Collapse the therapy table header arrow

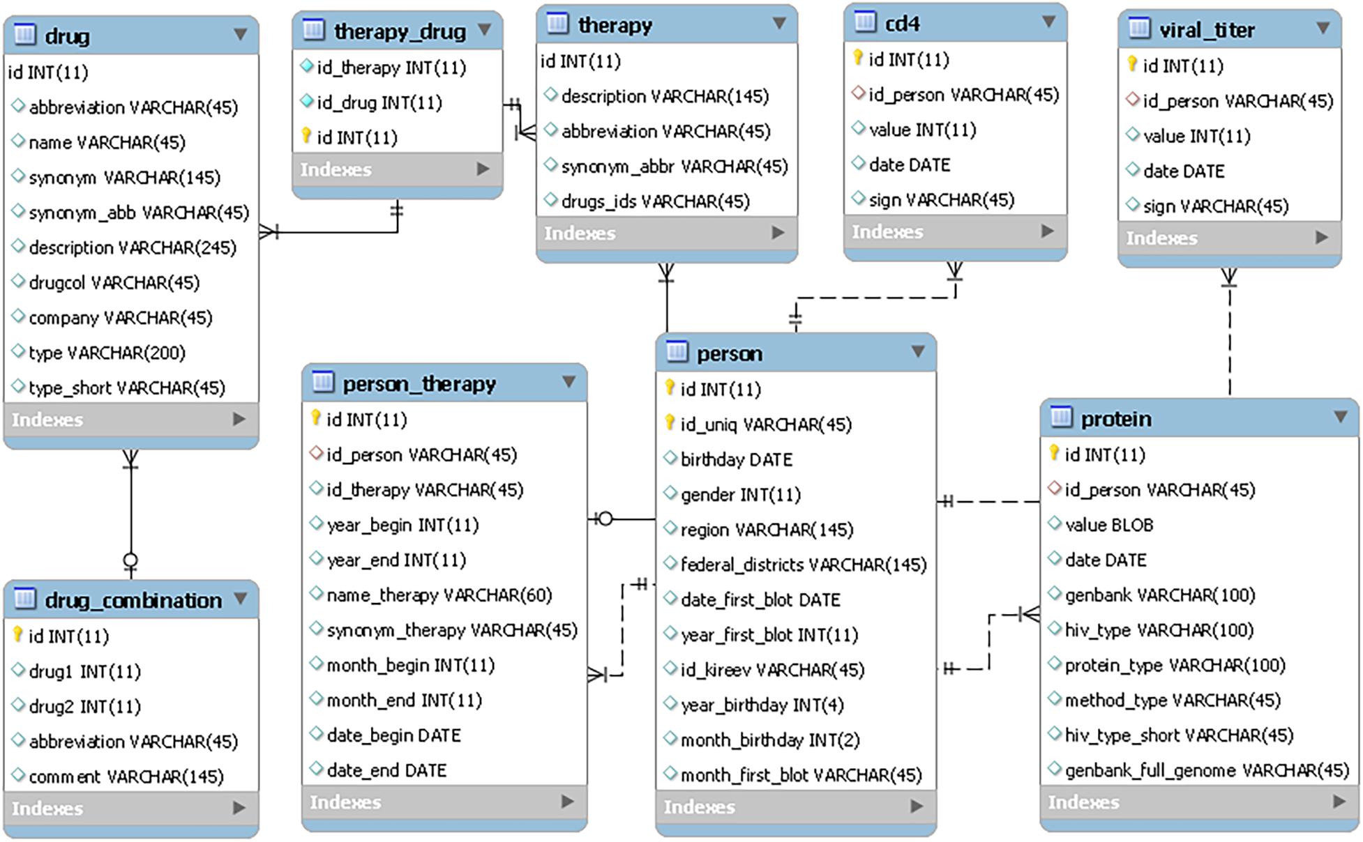pos(780,23)
